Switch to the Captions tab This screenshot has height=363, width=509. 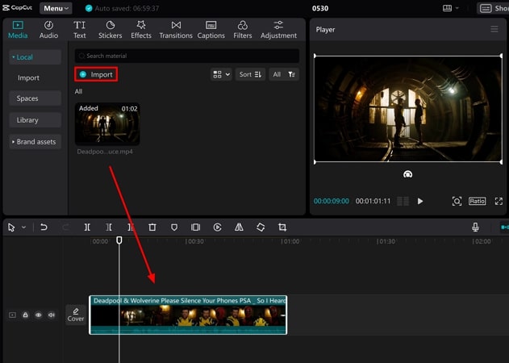click(211, 30)
